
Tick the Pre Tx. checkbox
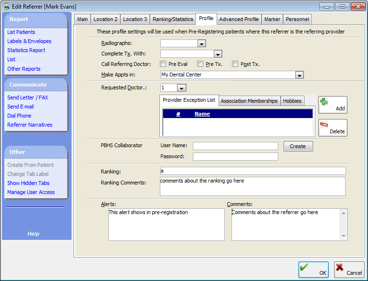point(200,64)
